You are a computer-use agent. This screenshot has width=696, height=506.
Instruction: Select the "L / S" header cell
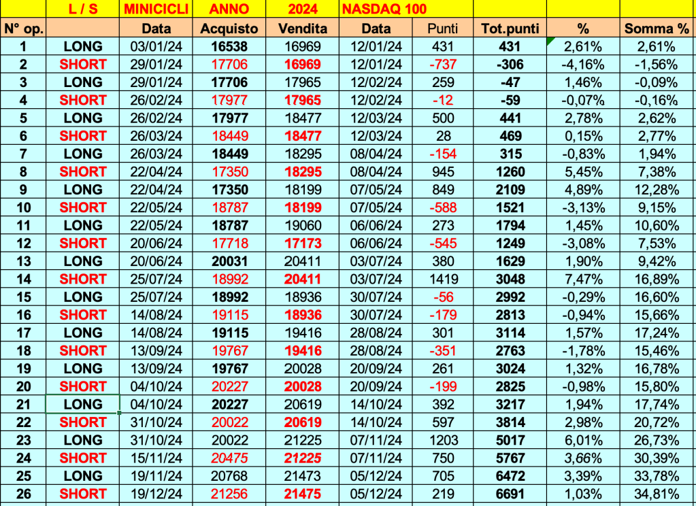point(82,10)
